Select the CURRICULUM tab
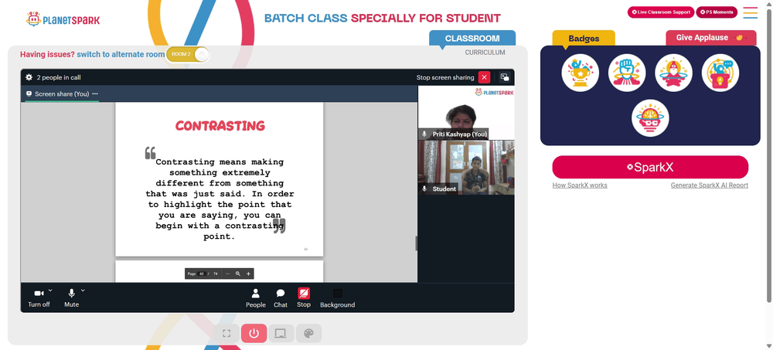This screenshot has width=773, height=350. click(485, 53)
